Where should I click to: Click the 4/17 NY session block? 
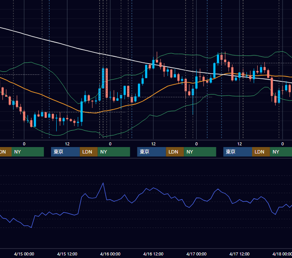click(x=281, y=152)
